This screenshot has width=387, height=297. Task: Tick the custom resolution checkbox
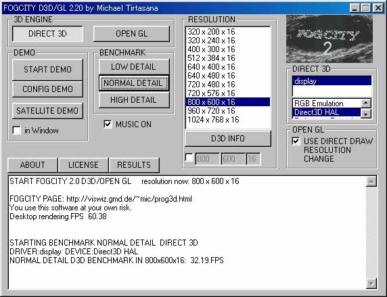189,158
